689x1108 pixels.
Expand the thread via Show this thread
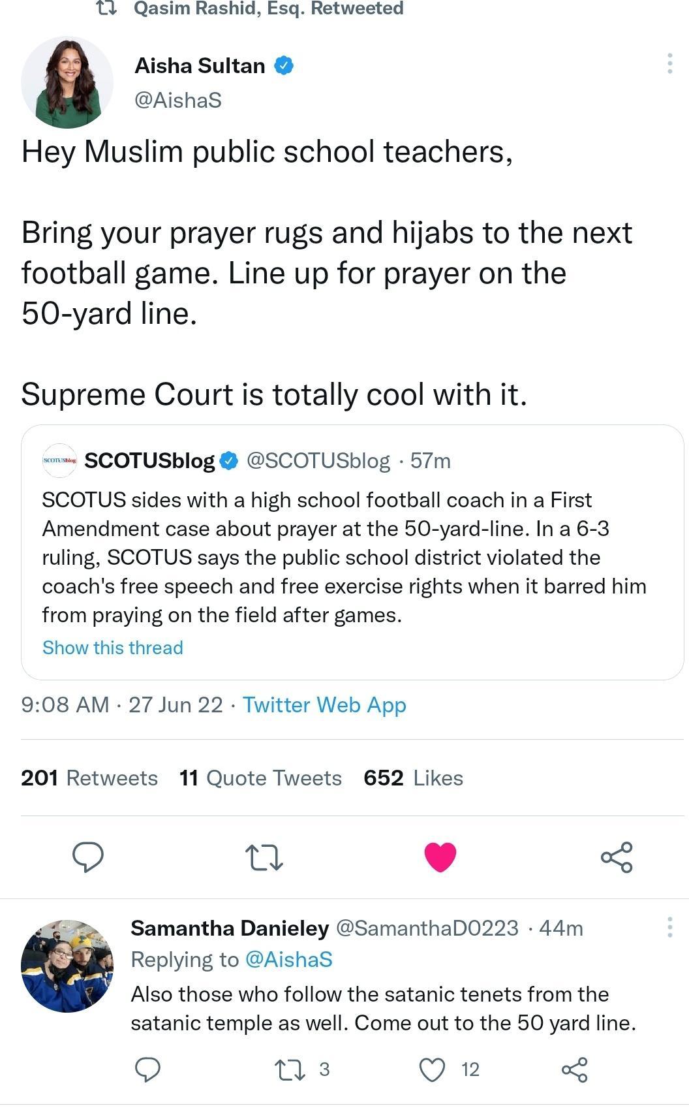pos(112,647)
